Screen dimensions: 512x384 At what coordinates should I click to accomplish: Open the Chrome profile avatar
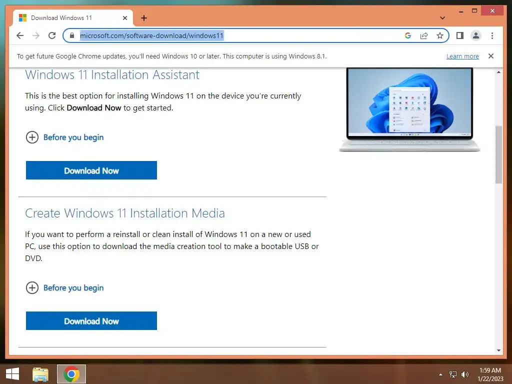point(476,35)
